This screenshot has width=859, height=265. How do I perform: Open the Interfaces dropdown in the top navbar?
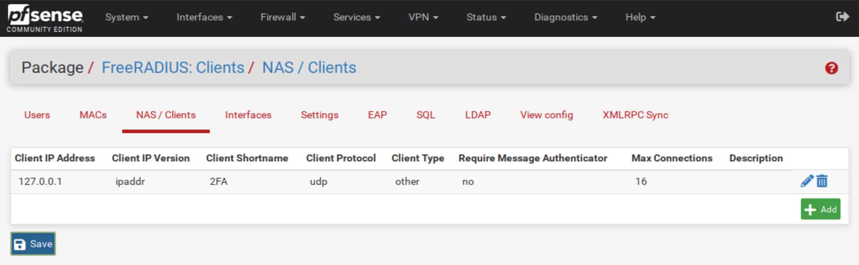[204, 17]
